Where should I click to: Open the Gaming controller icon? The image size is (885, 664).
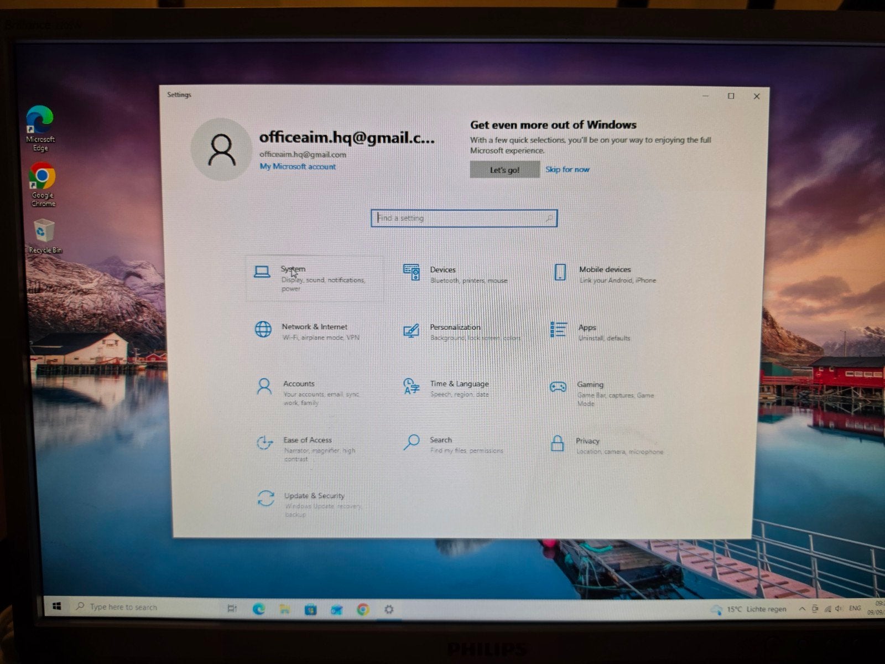point(558,387)
